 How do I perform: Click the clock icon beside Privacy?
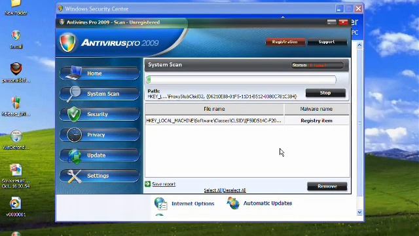(74, 134)
